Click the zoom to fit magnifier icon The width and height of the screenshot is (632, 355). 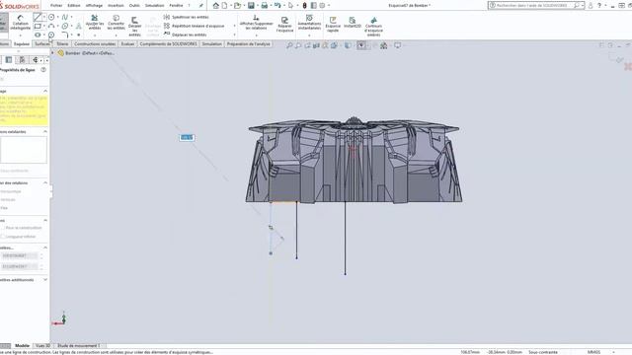289,45
